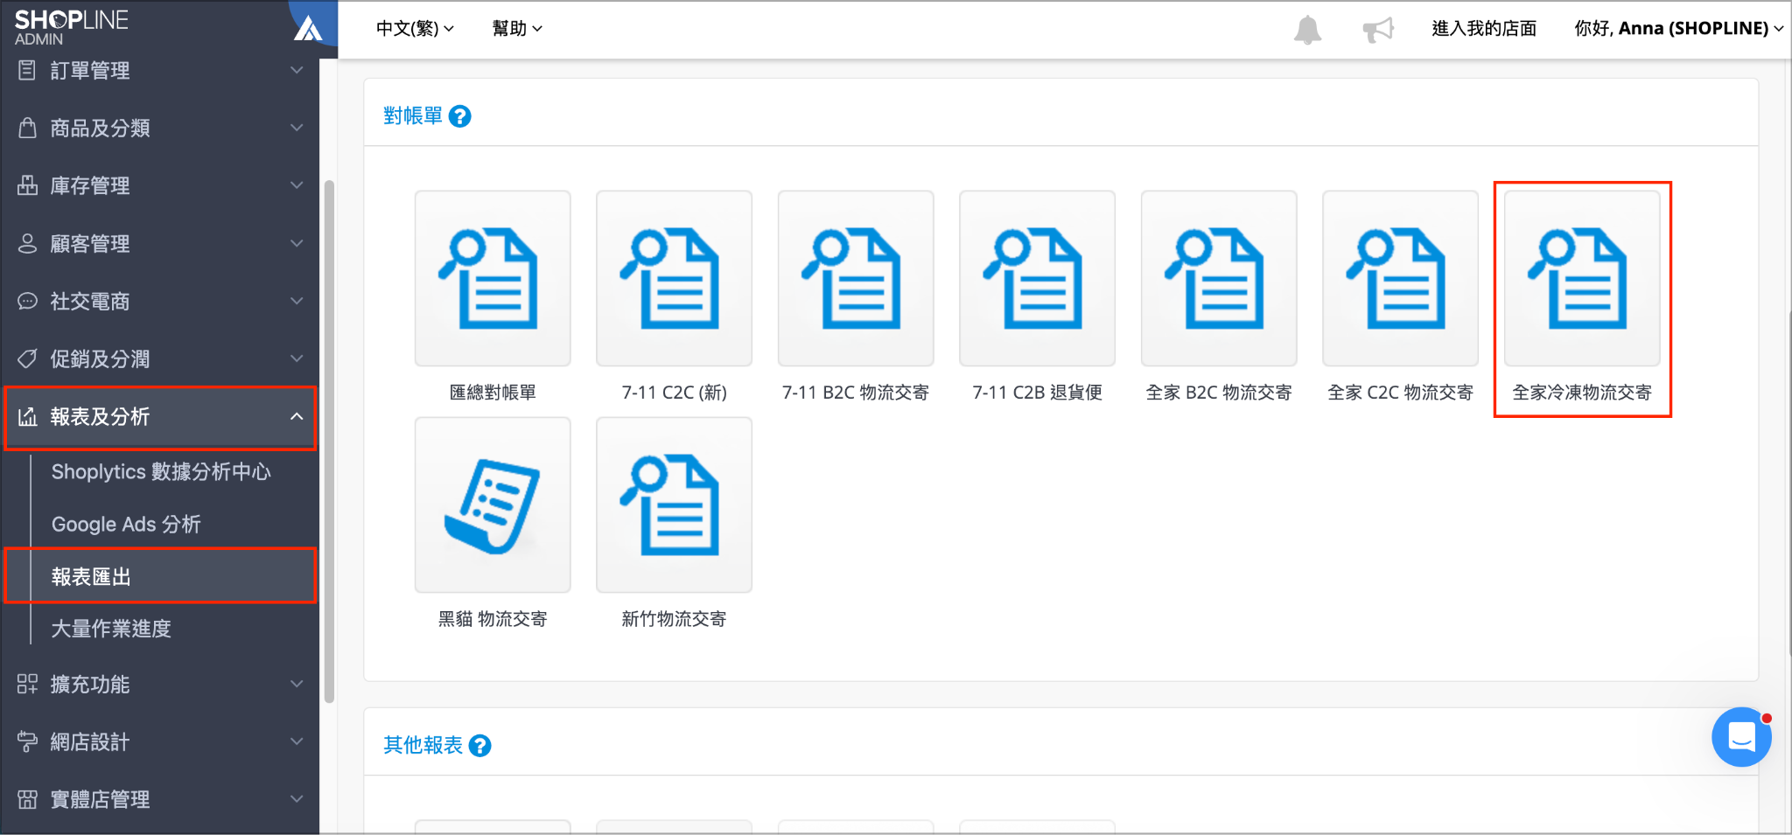Image resolution: width=1792 pixels, height=835 pixels.
Task: Open the 7-11 C2C (新) report icon
Action: pos(674,278)
